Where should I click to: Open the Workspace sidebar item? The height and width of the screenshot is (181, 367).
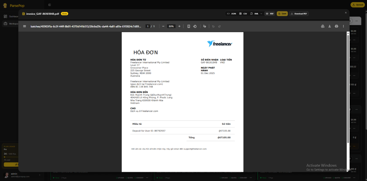pyautogui.click(x=11, y=24)
